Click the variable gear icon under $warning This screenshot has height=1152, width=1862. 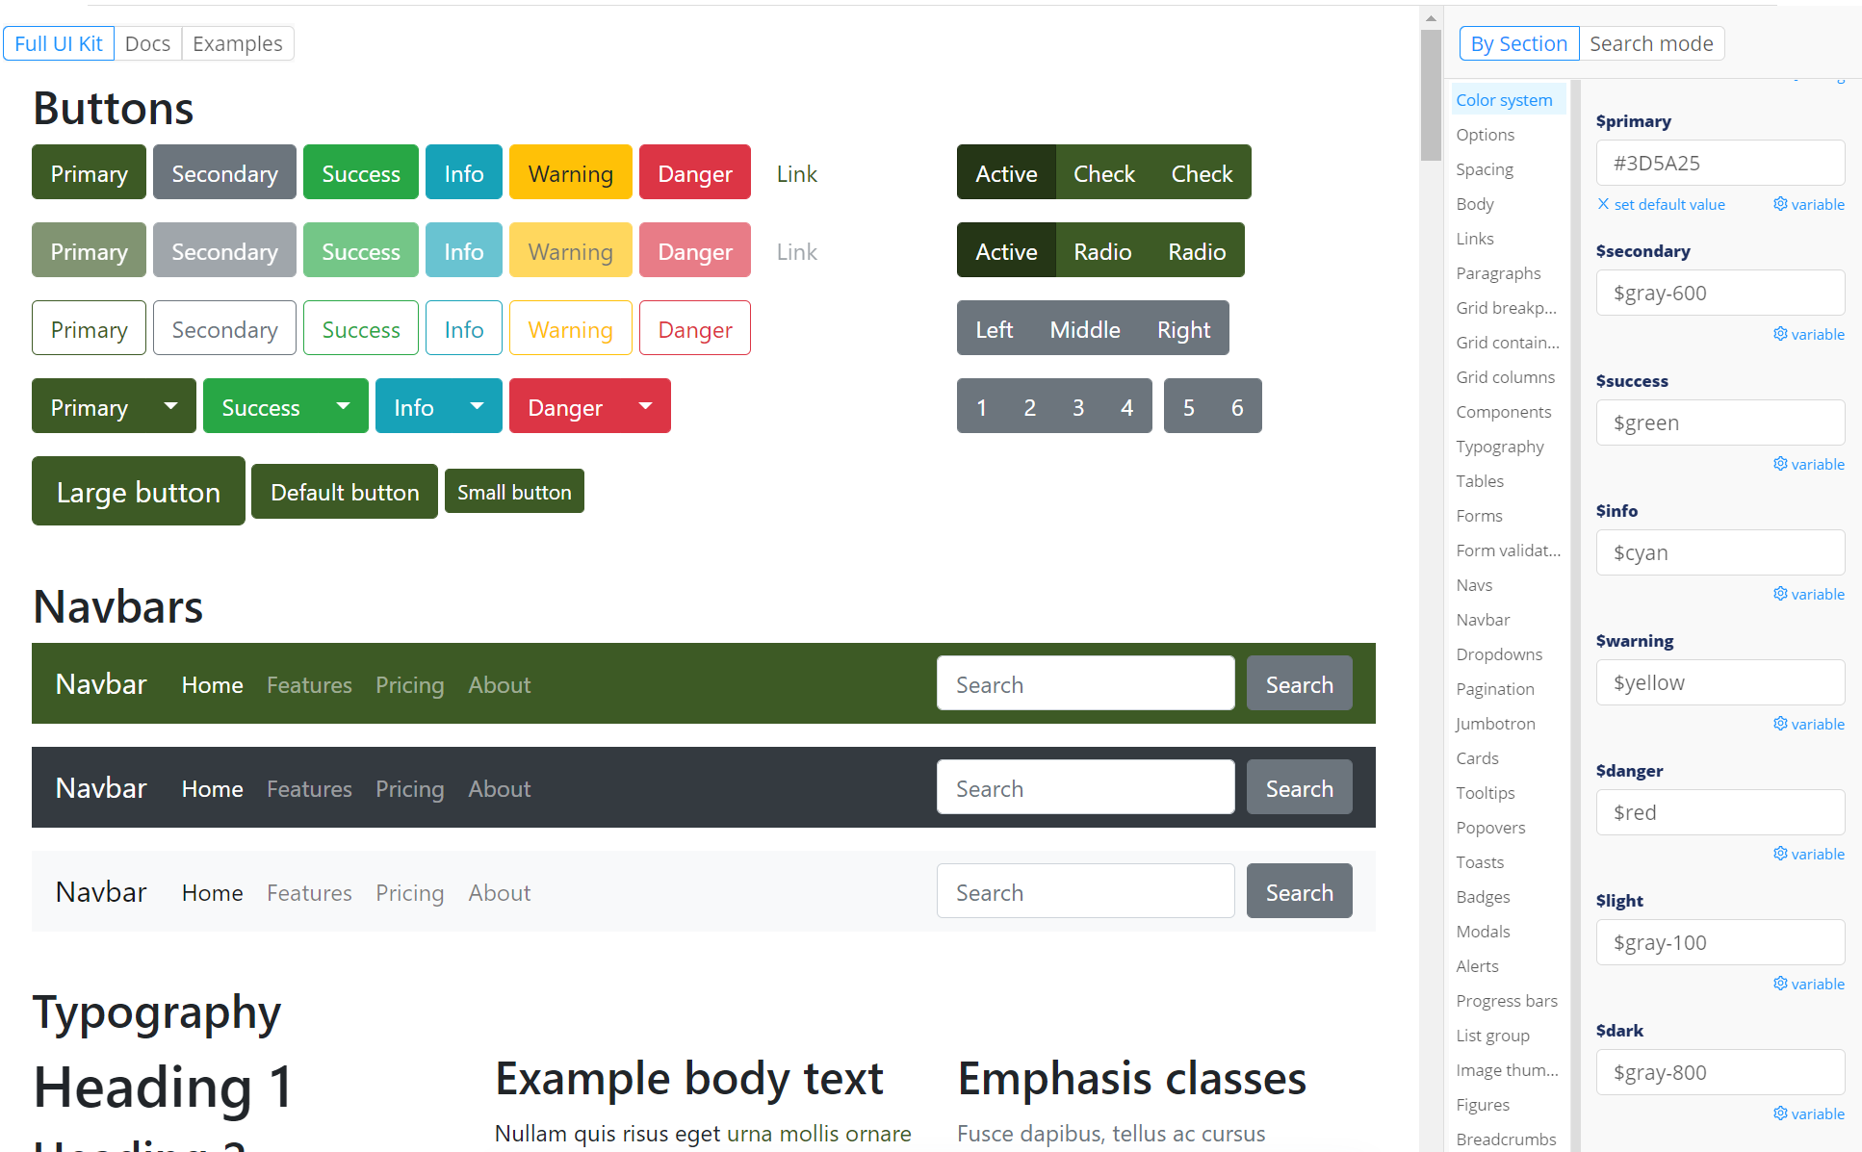(x=1780, y=724)
